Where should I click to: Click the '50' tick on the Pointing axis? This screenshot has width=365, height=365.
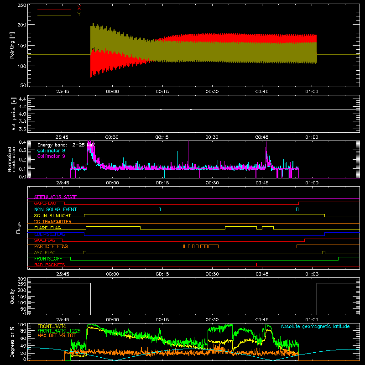pyautogui.click(x=23, y=85)
